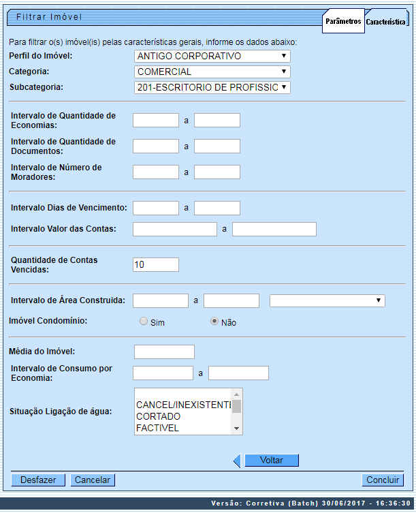Image resolution: width=416 pixels, height=513 pixels.
Task: Open the Perfil do Imóvel dropdown
Action: point(212,56)
